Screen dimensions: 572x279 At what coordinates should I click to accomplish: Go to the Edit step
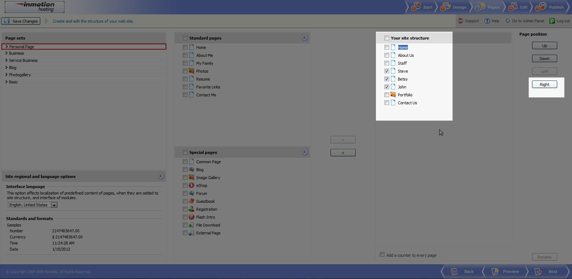(x=518, y=7)
